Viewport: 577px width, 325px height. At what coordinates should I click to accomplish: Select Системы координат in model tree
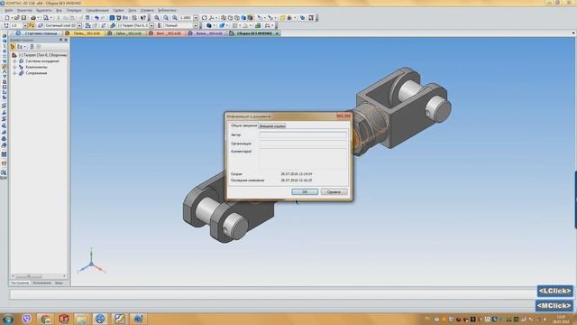pyautogui.click(x=42, y=61)
